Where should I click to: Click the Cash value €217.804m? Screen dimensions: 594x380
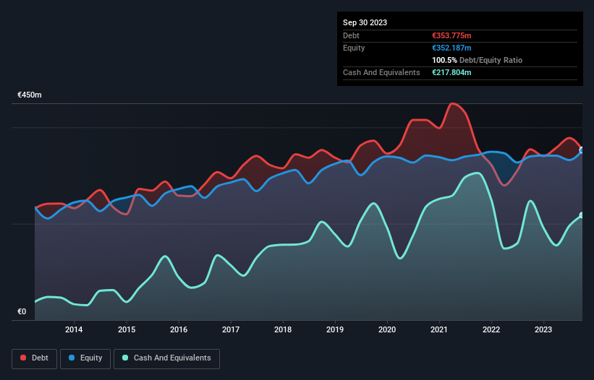tap(451, 72)
